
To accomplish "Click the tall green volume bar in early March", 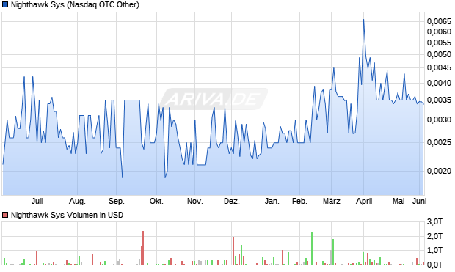I will (333, 252).
